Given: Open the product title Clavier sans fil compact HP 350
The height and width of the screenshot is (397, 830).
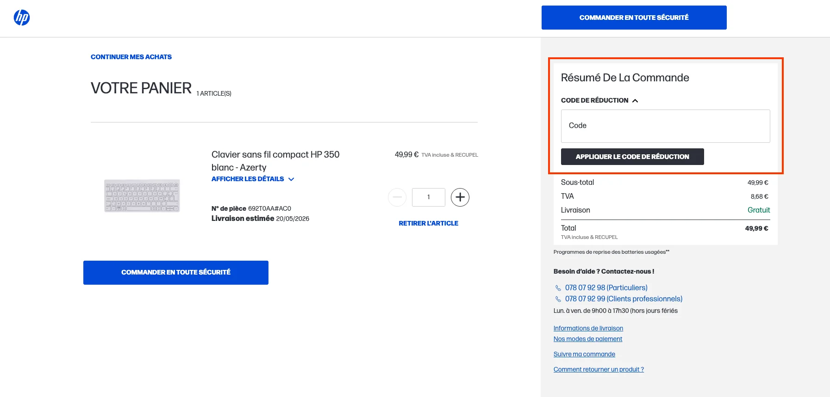Looking at the screenshot, I should coord(275,161).
